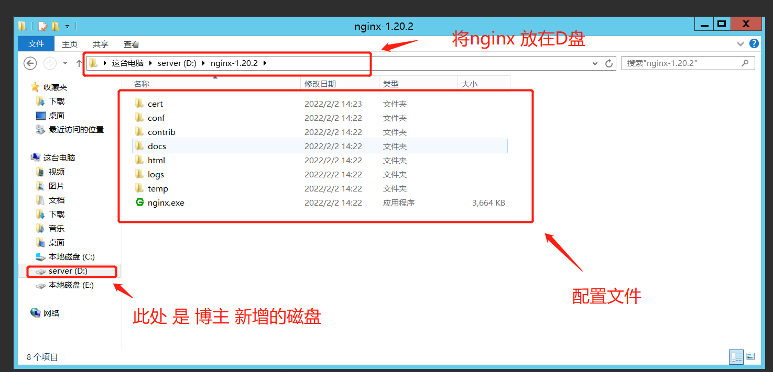Viewport: 773px width, 372px height.
Task: Open 下载 under 这台电脑
Action: [57, 214]
